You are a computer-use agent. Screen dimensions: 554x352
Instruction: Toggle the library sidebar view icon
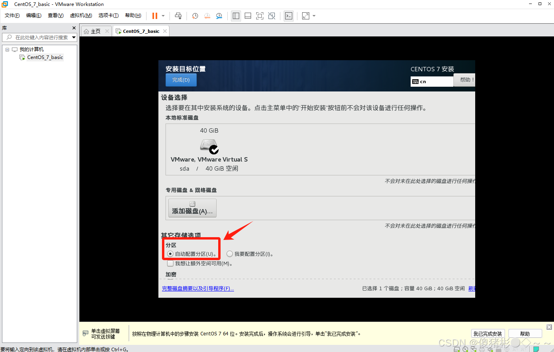[236, 16]
